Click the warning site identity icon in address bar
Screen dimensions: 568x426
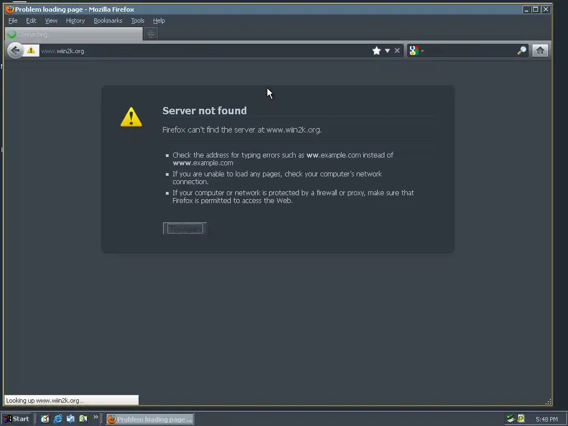(31, 50)
